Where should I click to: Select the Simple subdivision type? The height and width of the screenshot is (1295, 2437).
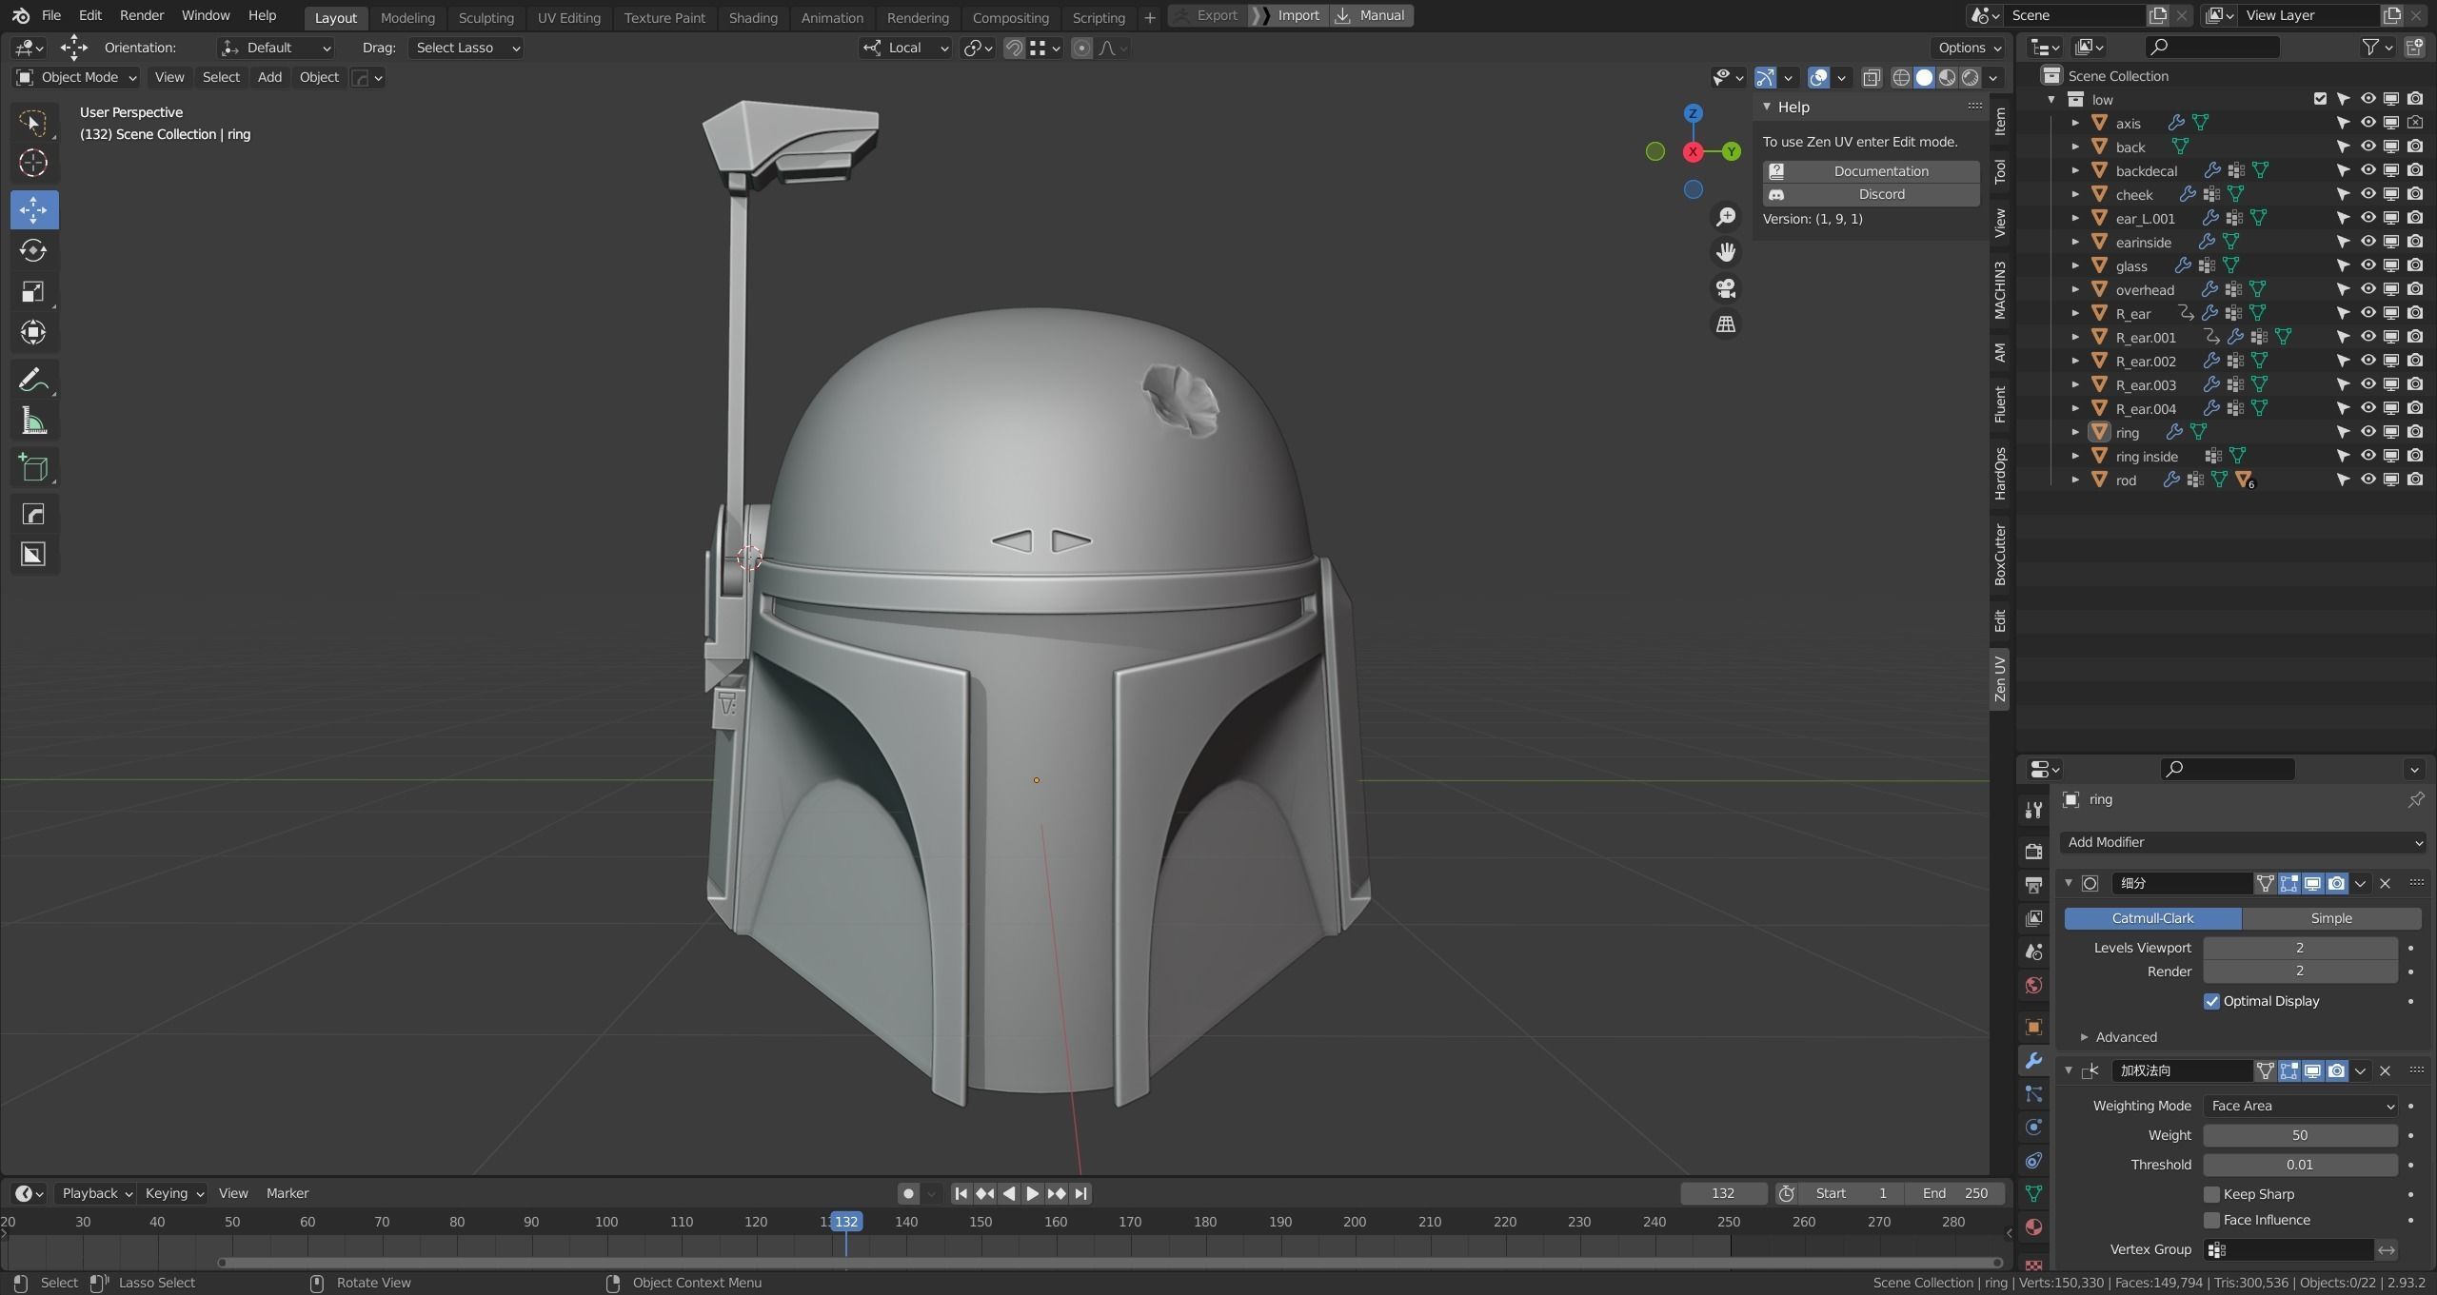(x=2331, y=918)
